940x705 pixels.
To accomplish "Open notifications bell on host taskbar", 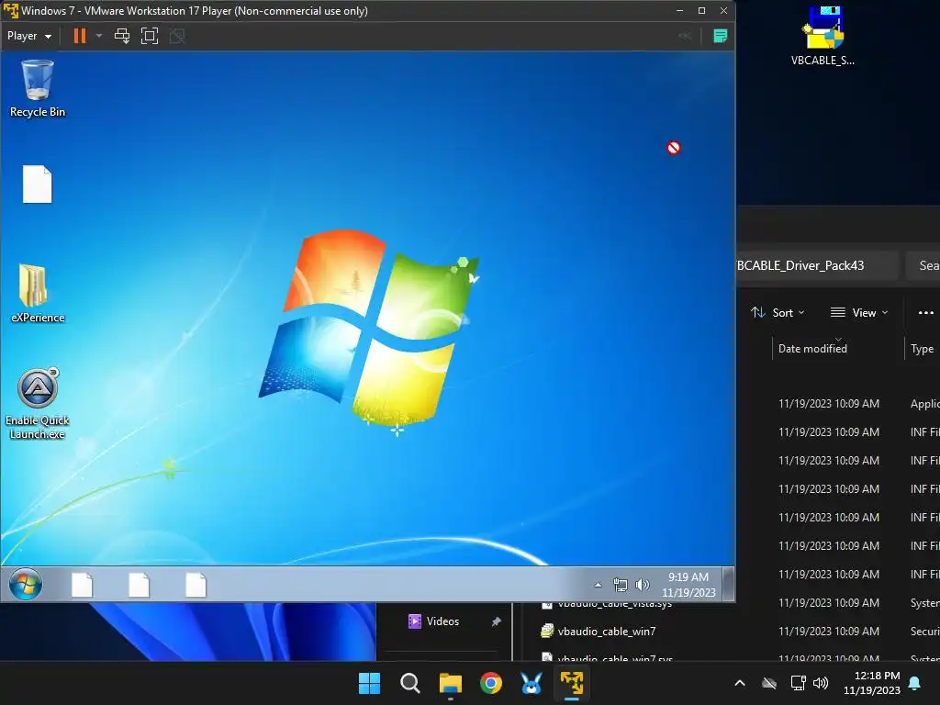I will [x=915, y=683].
